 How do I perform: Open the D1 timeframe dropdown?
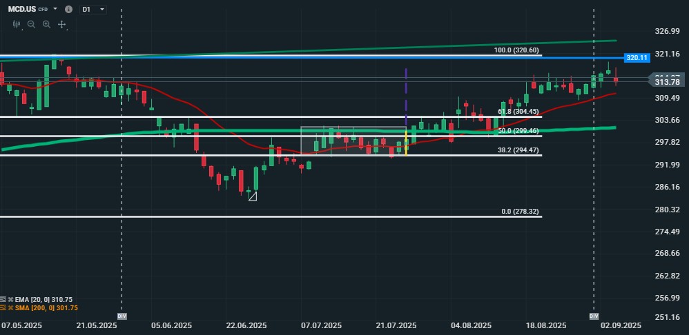point(93,10)
